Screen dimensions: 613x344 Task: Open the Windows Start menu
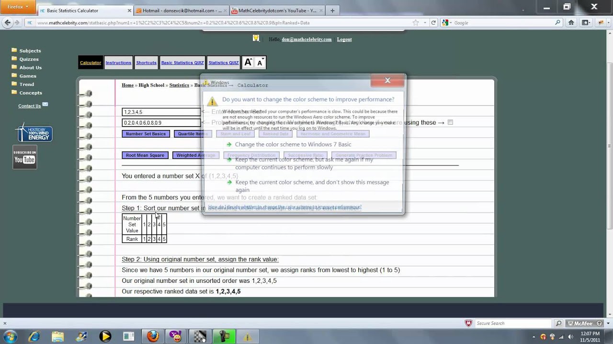pos(10,336)
